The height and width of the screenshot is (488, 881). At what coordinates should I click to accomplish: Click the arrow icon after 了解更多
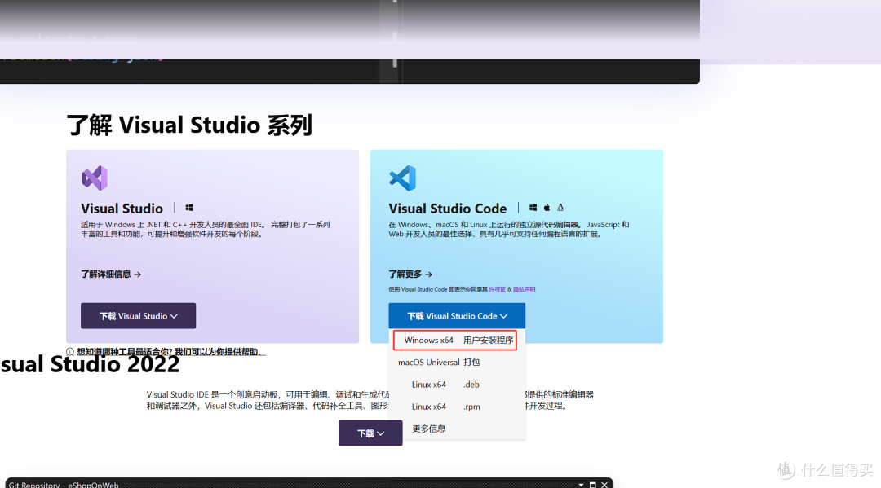(430, 275)
